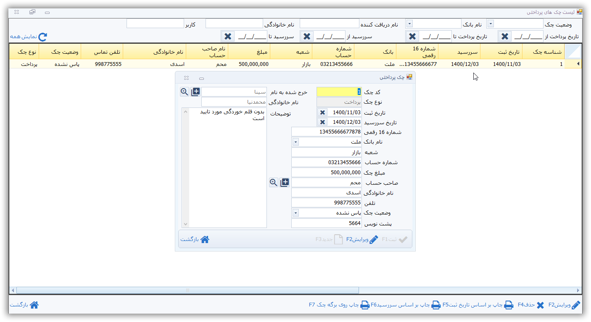Click the شماره حساب field in dialog
The image size is (591, 322).
pyautogui.click(x=326, y=162)
